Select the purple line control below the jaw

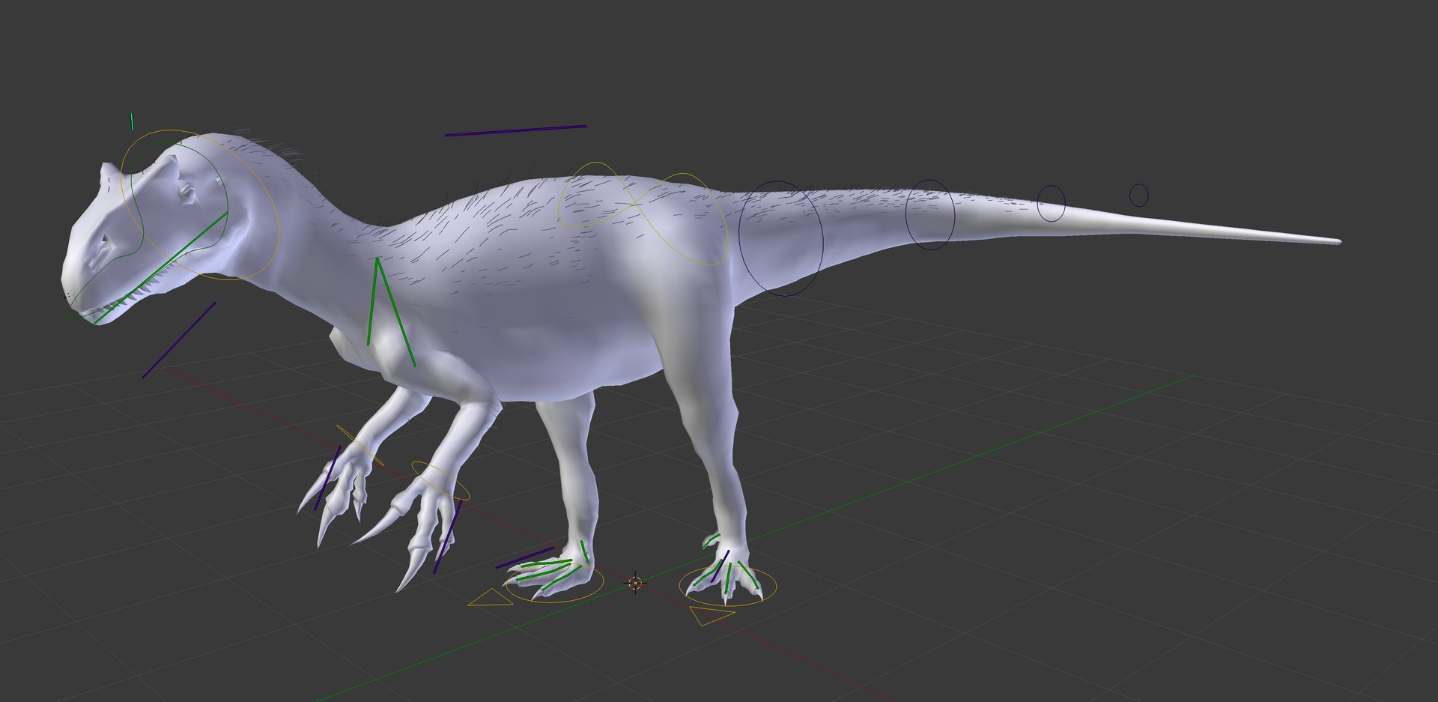point(179,339)
